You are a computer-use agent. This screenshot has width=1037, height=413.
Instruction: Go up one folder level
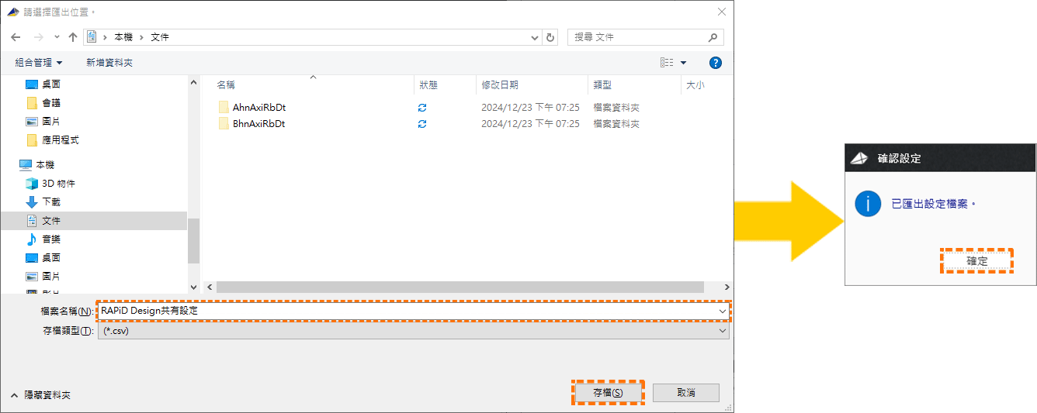click(x=73, y=37)
